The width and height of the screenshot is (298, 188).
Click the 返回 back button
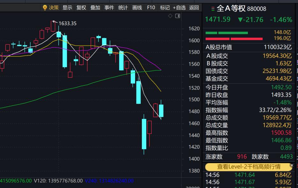pos(194,8)
